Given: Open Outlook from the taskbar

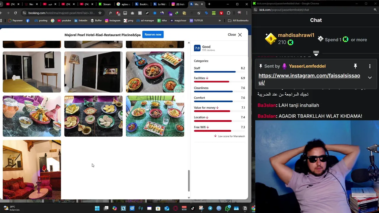Looking at the screenshot, I should (x=167, y=209).
